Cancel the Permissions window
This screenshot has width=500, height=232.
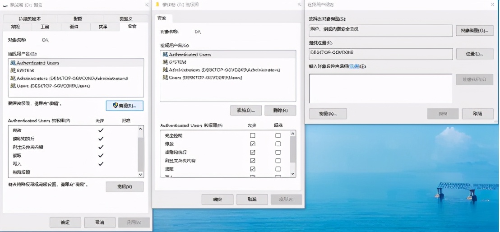[252, 200]
